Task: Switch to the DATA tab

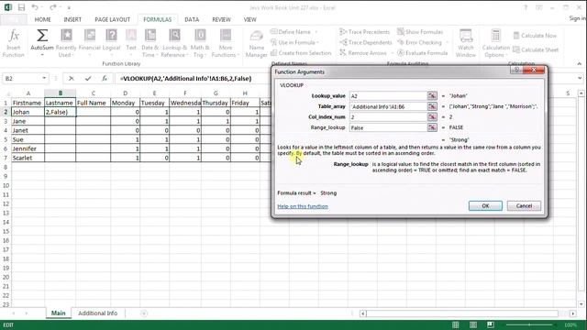Action: click(192, 19)
